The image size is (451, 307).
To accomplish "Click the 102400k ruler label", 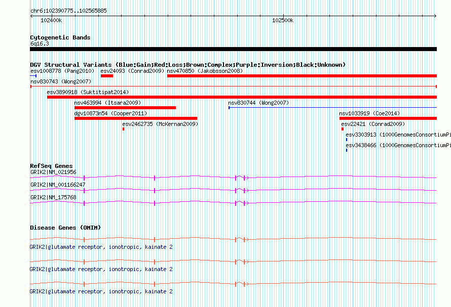I will [51, 20].
